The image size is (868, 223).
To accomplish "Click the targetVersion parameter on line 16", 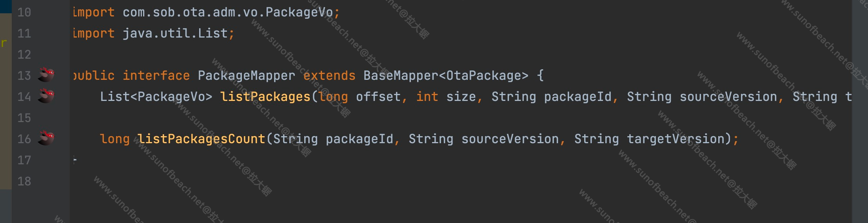I will pos(676,138).
